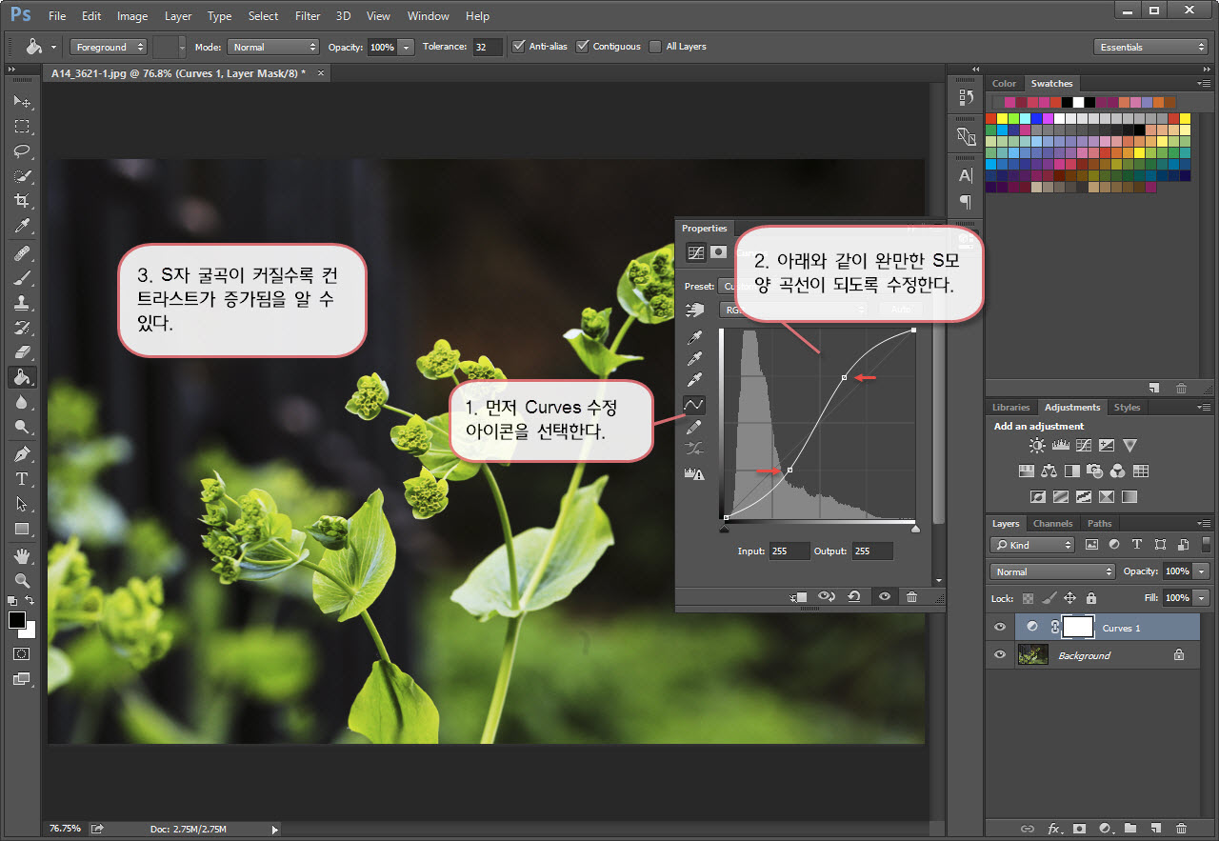Switch to the Styles tab
The image size is (1219, 841).
(1127, 407)
